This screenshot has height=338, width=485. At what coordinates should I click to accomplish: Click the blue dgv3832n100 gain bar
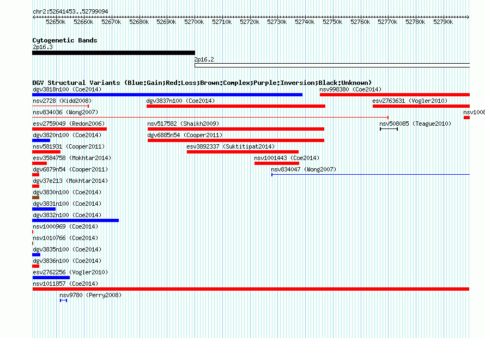tap(75, 220)
